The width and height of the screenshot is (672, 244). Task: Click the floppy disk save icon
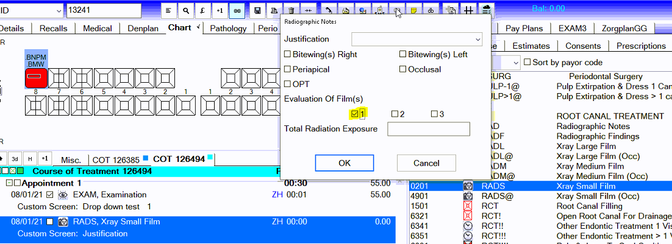[258, 10]
